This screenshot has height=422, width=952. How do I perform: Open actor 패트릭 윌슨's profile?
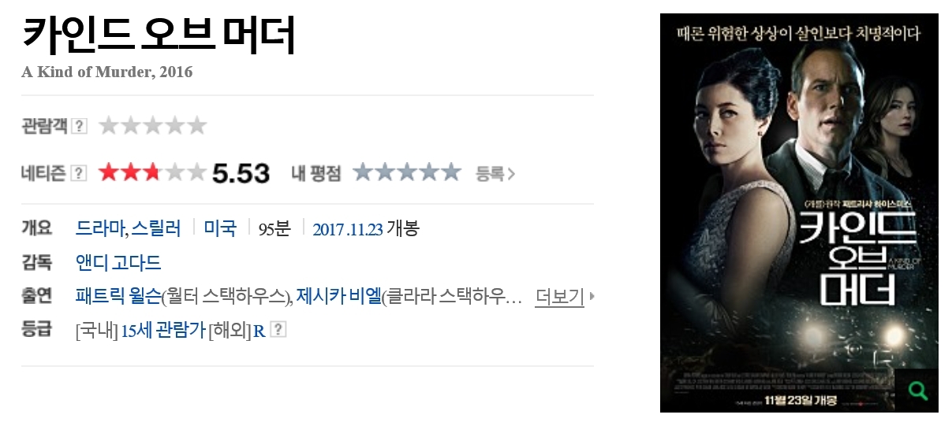click(x=118, y=297)
